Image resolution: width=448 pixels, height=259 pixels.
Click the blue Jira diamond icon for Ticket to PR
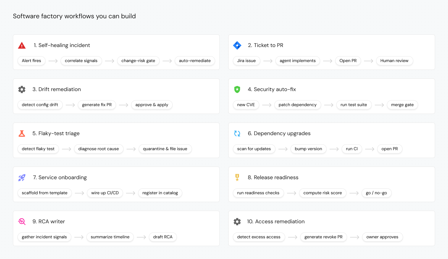tap(237, 45)
